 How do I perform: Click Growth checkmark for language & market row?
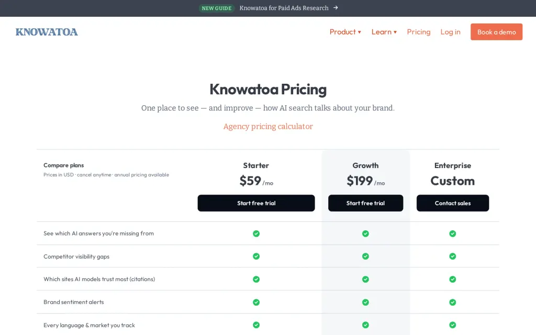click(x=365, y=325)
